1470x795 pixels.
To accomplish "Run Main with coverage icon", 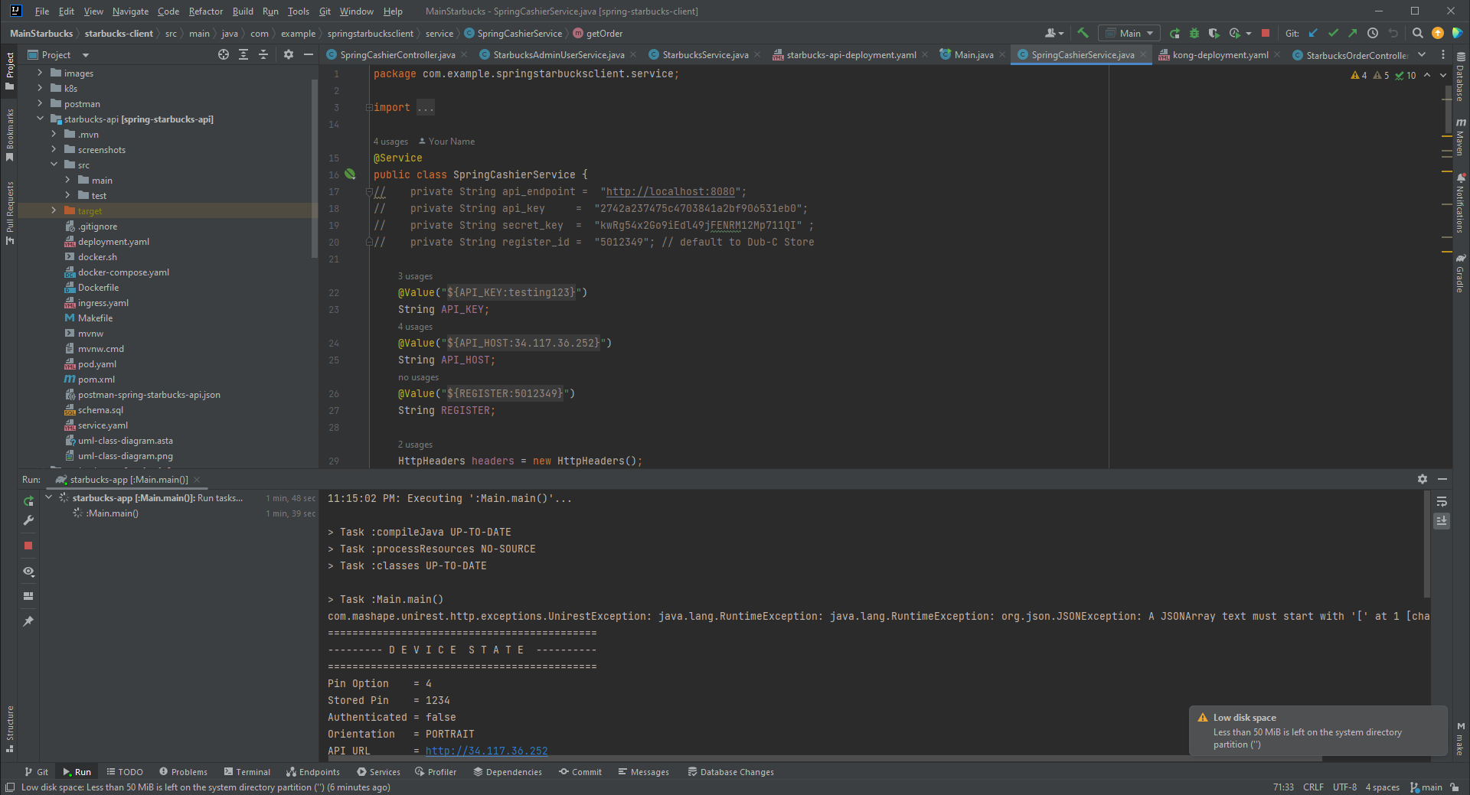I will (1214, 33).
